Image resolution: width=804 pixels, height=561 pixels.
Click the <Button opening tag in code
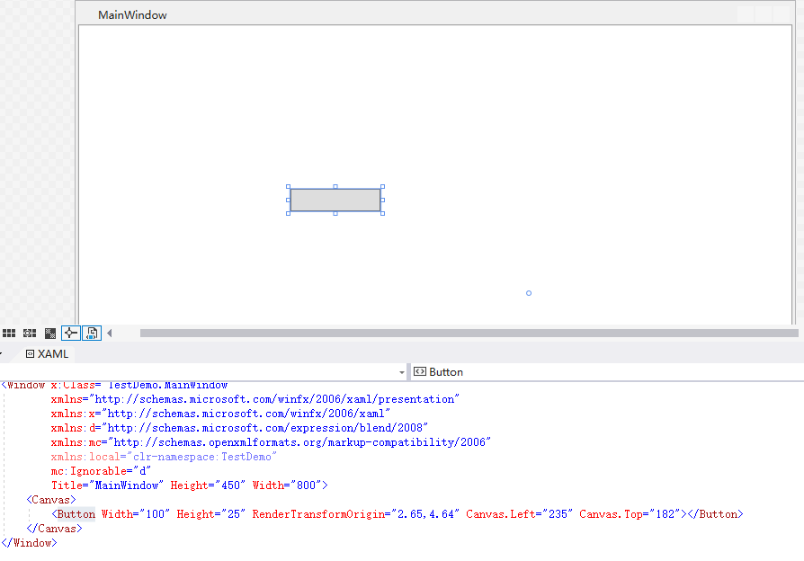point(74,514)
